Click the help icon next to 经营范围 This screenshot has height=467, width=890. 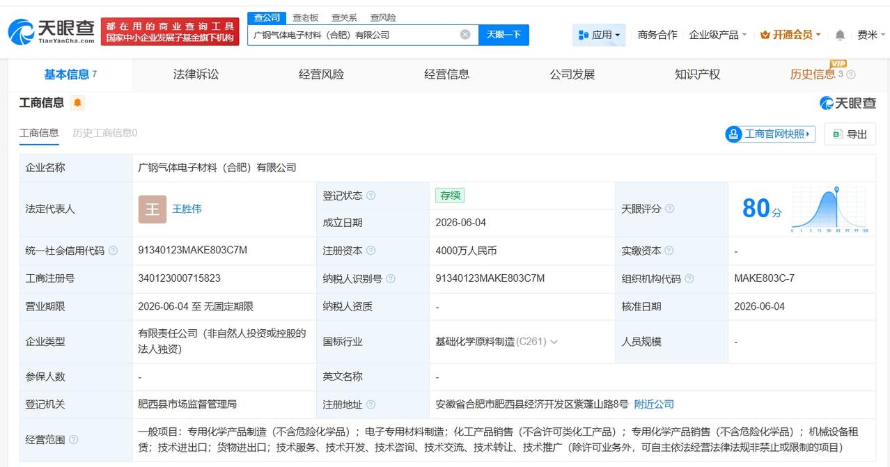click(73, 440)
